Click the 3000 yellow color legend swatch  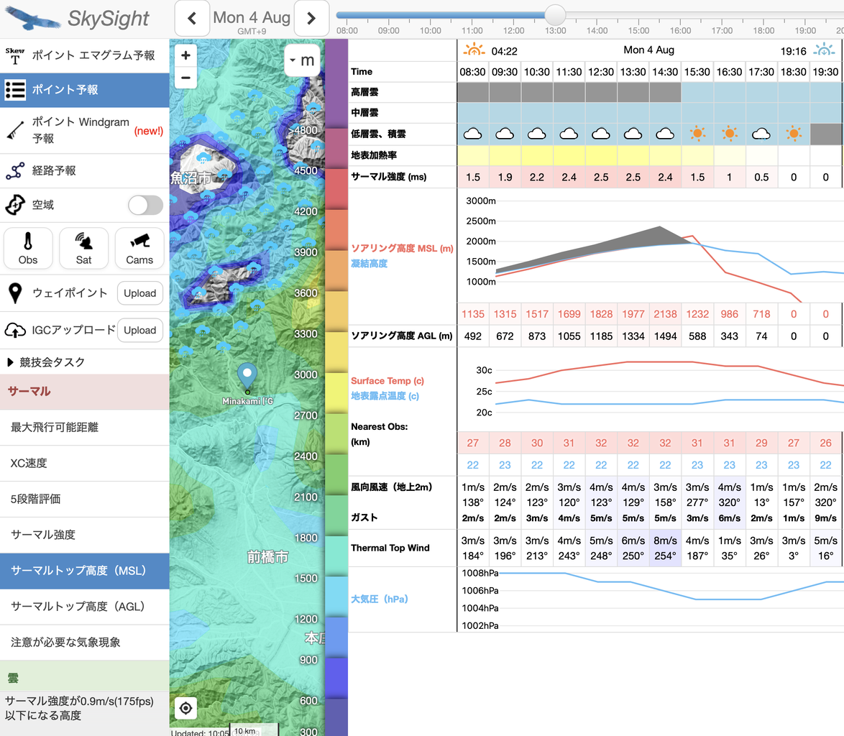pos(337,392)
